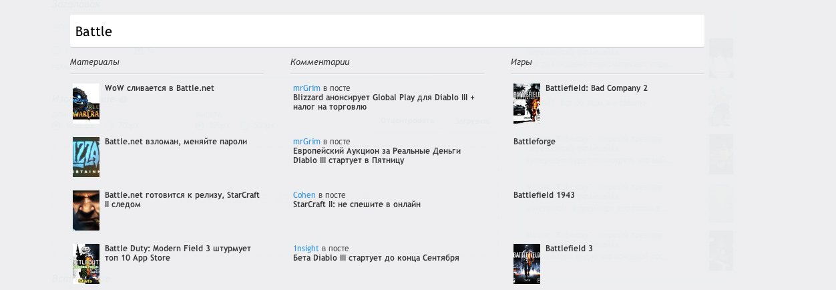The width and height of the screenshot is (836, 290).
Task: Open "Blizzard анонсирует Global Play" post
Action: coord(384,102)
